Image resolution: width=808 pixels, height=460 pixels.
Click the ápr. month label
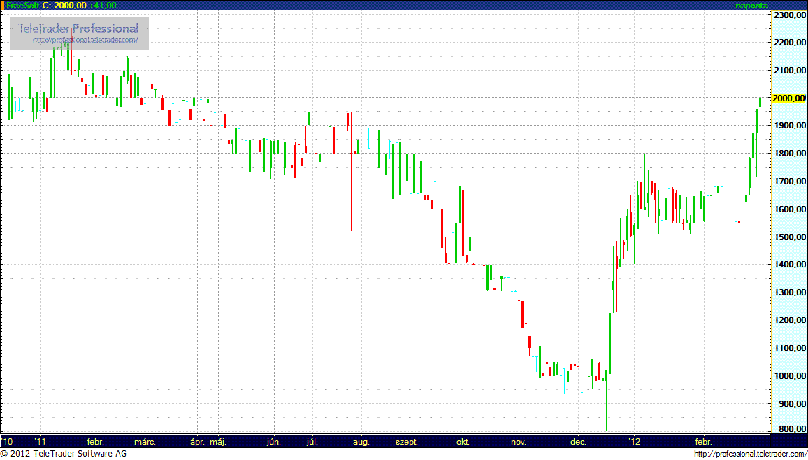click(197, 442)
